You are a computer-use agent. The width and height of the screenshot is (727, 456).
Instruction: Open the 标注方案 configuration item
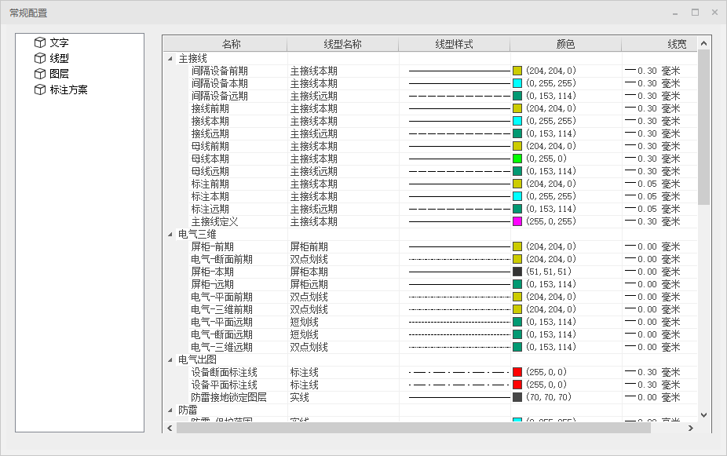68,89
